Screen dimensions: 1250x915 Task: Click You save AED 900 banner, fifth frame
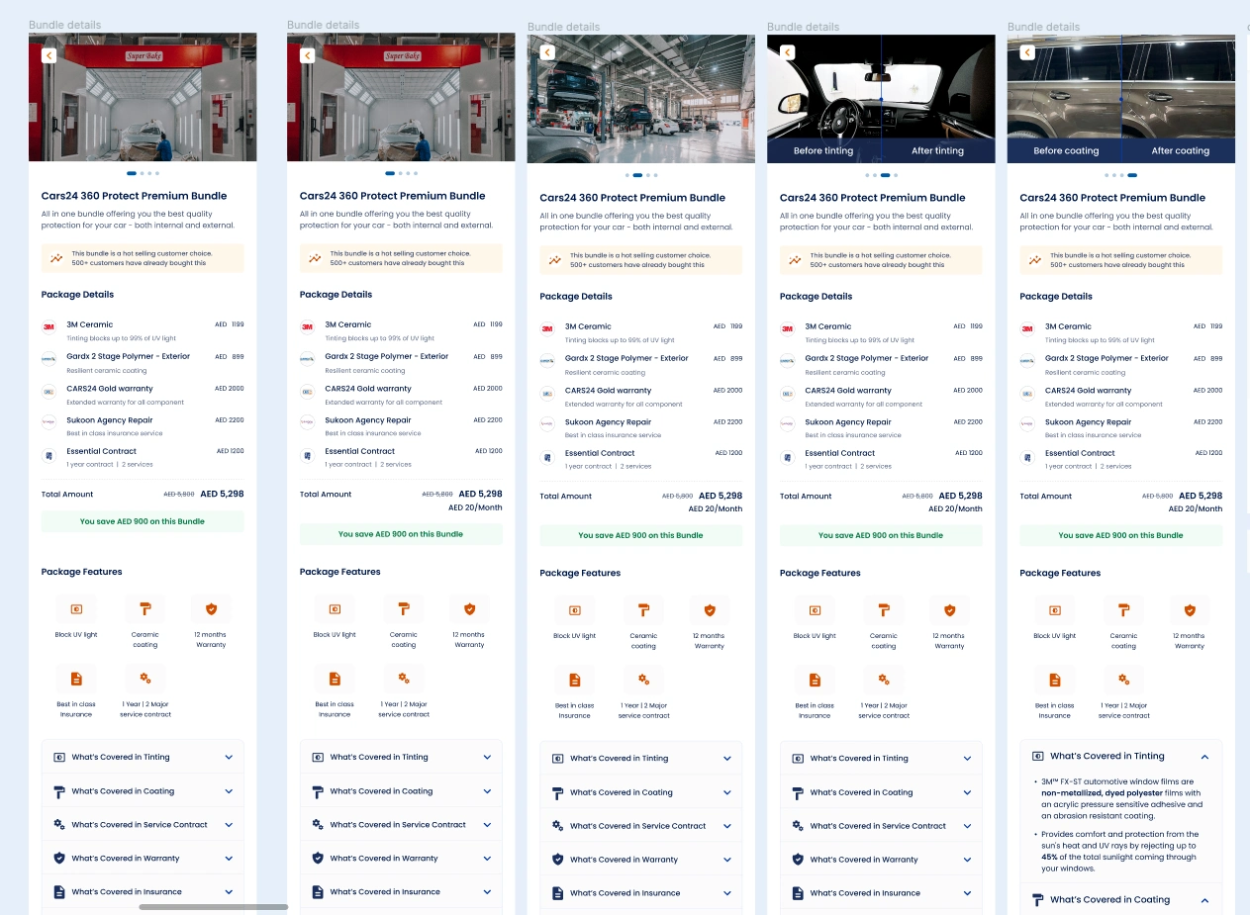(x=1120, y=535)
